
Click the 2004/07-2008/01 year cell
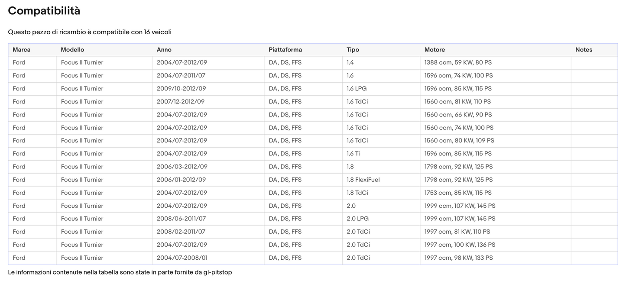pyautogui.click(x=182, y=258)
